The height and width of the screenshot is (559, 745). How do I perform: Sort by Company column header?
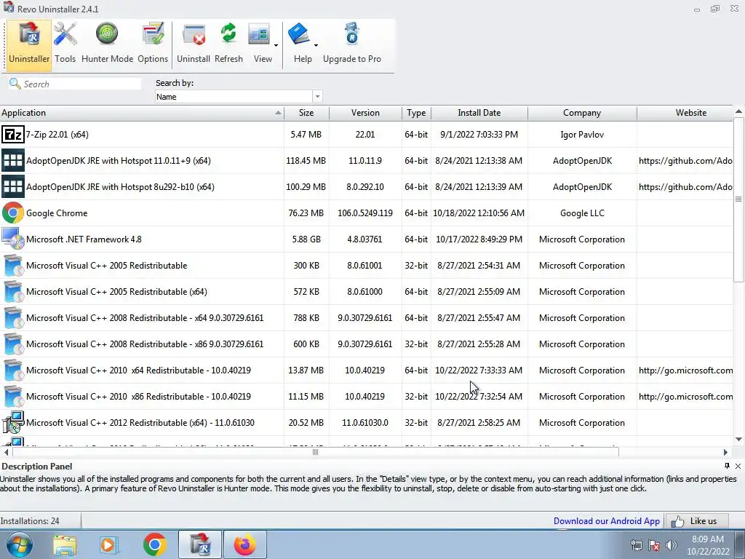(x=582, y=113)
